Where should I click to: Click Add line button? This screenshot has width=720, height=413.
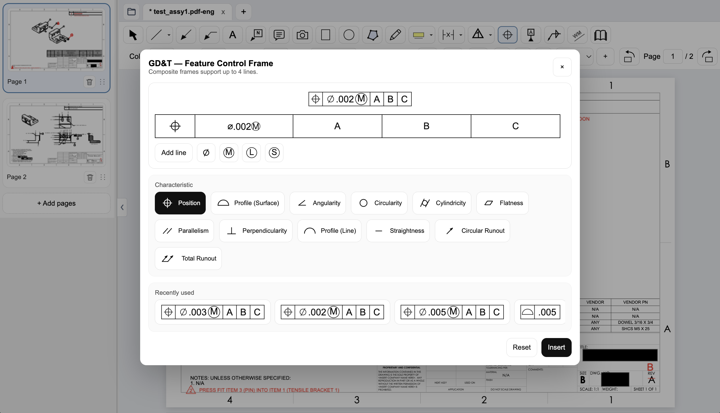tap(174, 152)
